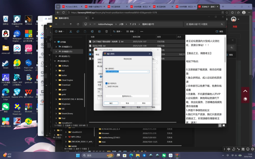This screenshot has width=255, height=159.
Task: Click the Cut icon in Explorer toolbar
Action: [x=71, y=32]
